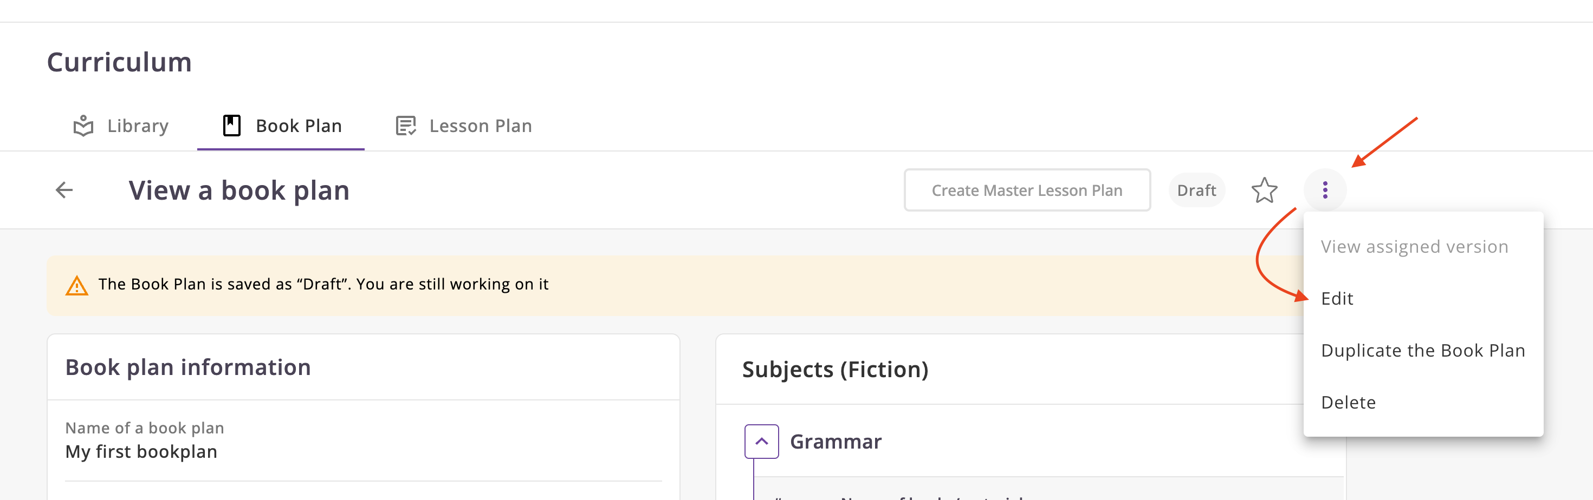Viewport: 1593px width, 500px height.
Task: Click the Grammar subject heading
Action: pos(836,442)
